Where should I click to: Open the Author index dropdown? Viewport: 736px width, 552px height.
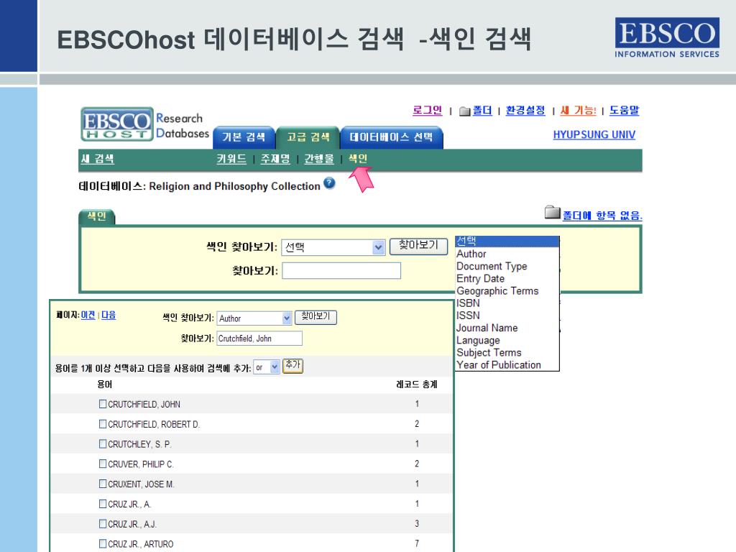click(254, 318)
